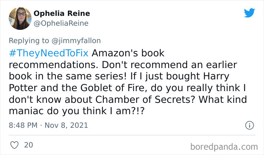Like the tweet with the heart icon
The image size is (264, 155).
(14, 145)
